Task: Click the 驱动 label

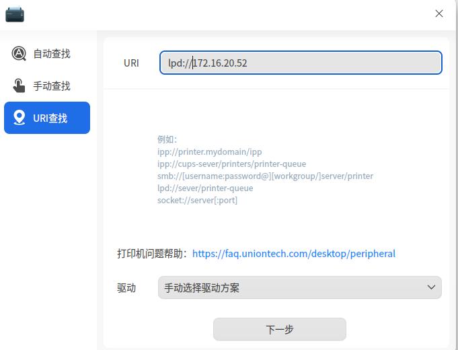Action: [126, 287]
